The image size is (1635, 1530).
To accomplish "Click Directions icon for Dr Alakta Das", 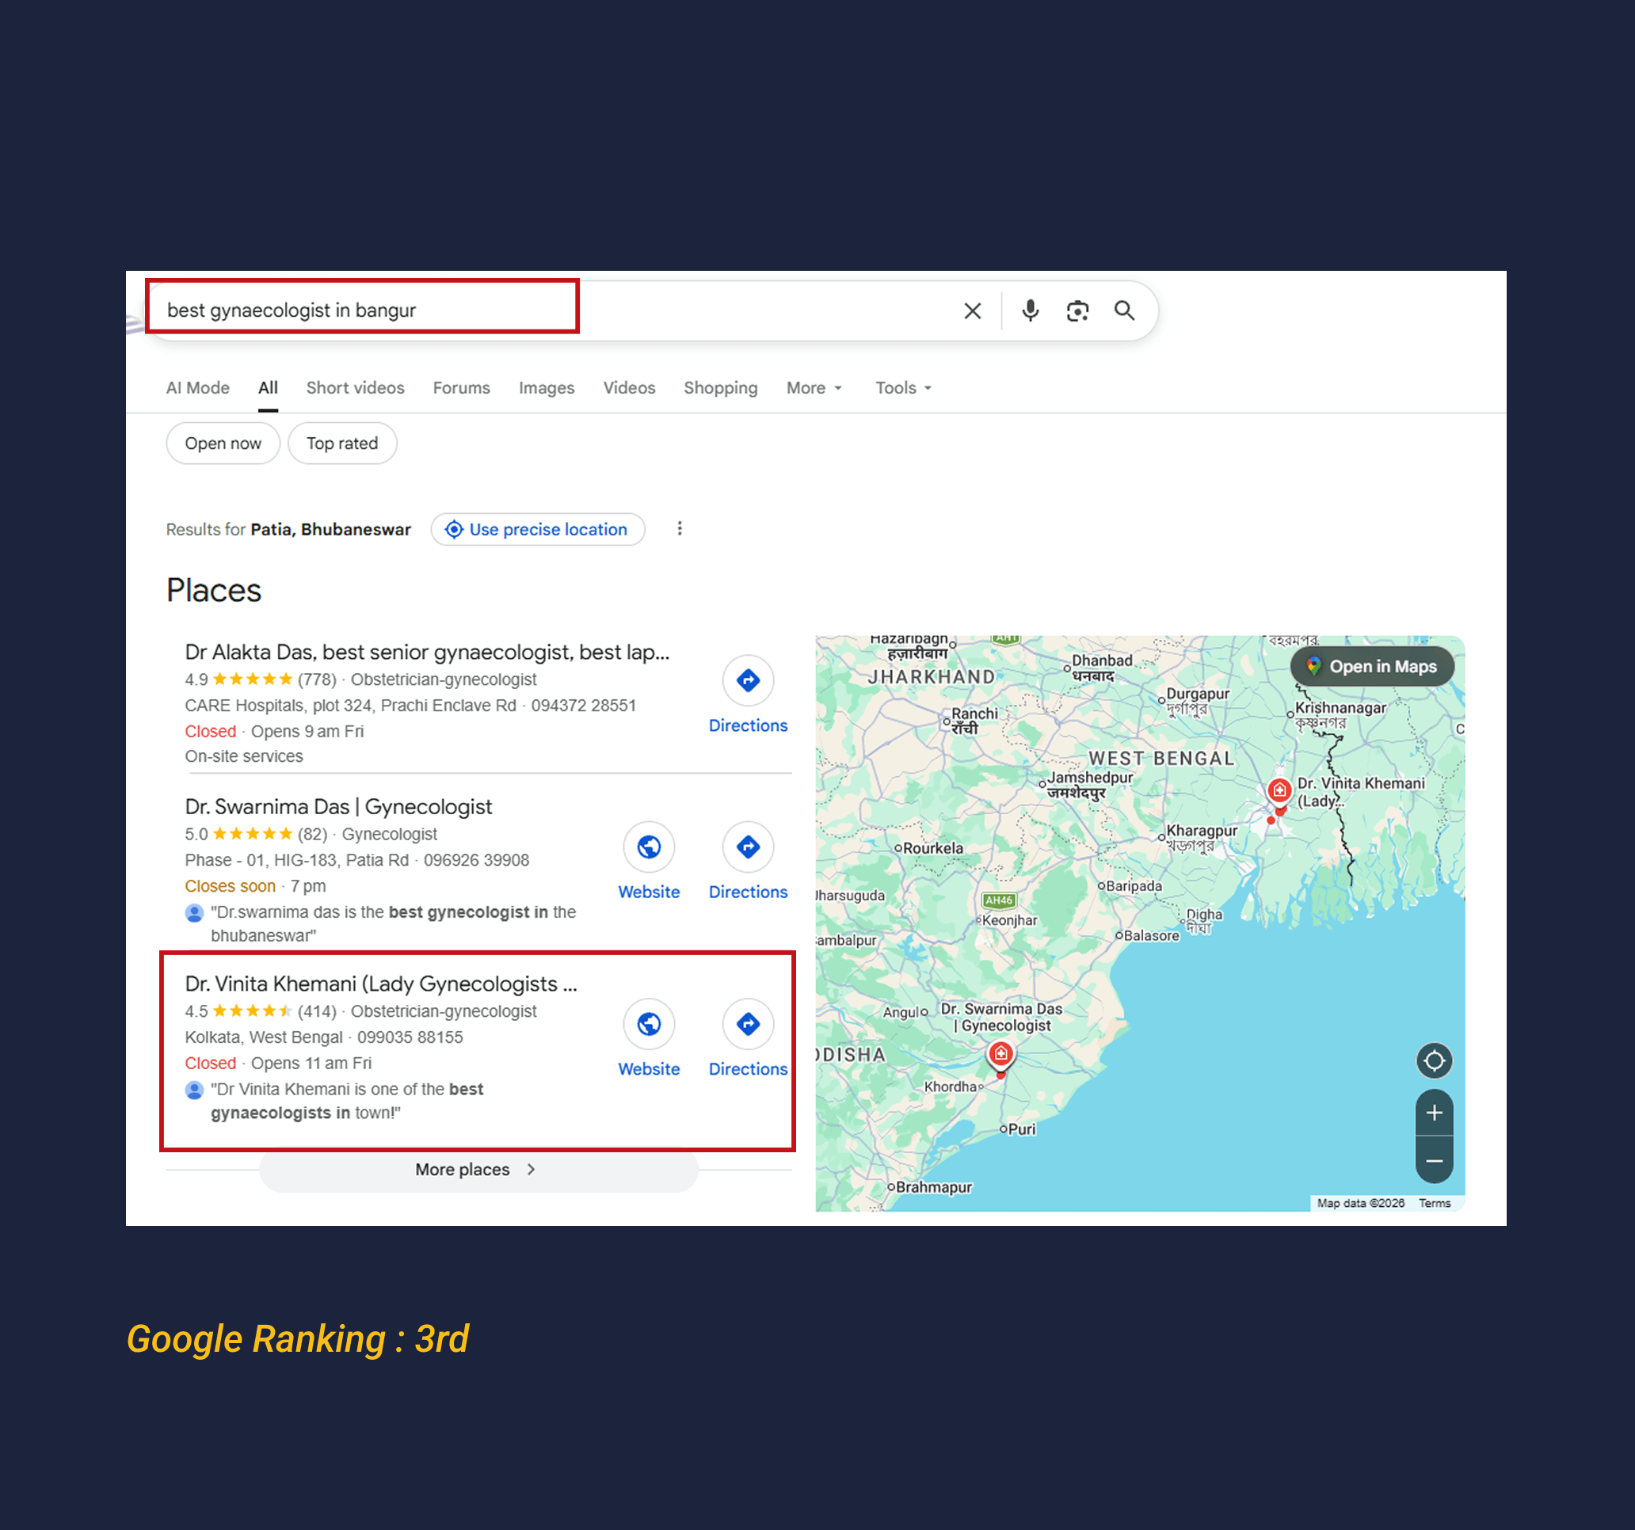I will click(748, 681).
